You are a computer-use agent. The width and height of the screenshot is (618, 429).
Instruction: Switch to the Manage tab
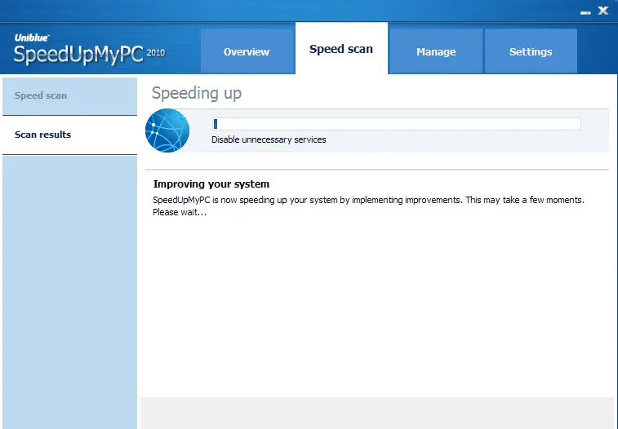coord(436,51)
